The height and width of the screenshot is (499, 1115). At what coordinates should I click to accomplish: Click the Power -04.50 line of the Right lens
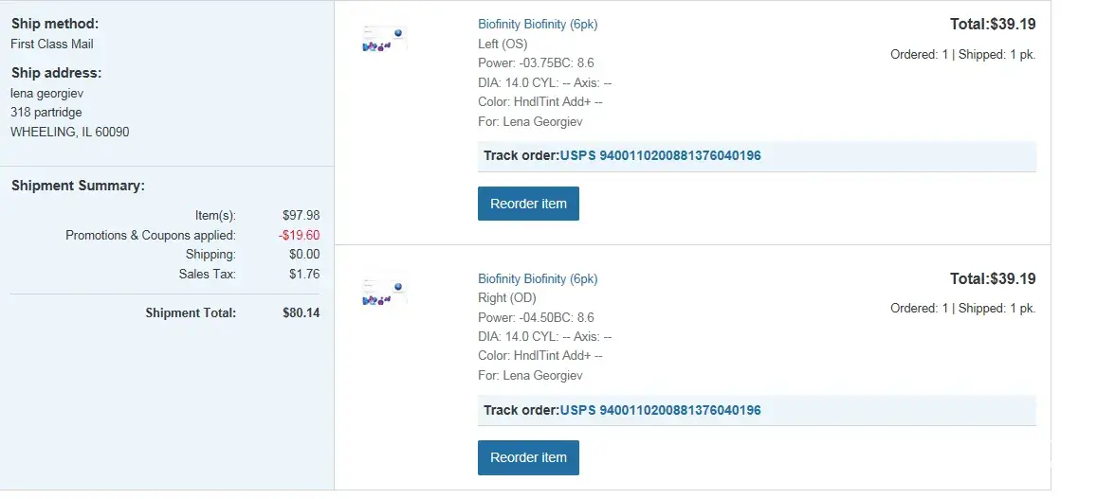pyautogui.click(x=536, y=317)
